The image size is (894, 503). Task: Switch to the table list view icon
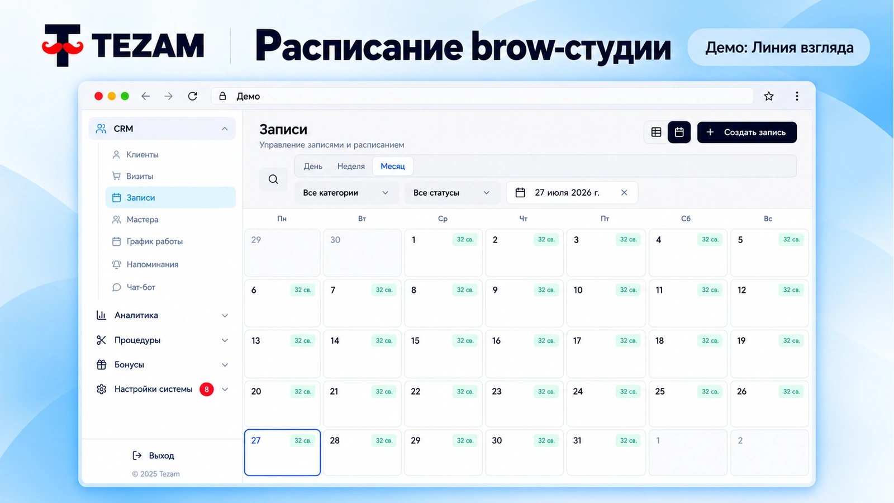[657, 132]
